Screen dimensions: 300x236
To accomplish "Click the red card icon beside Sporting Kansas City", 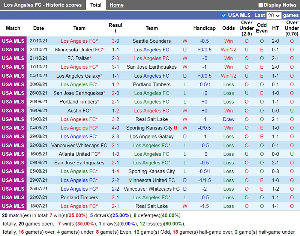I will (175, 128).
